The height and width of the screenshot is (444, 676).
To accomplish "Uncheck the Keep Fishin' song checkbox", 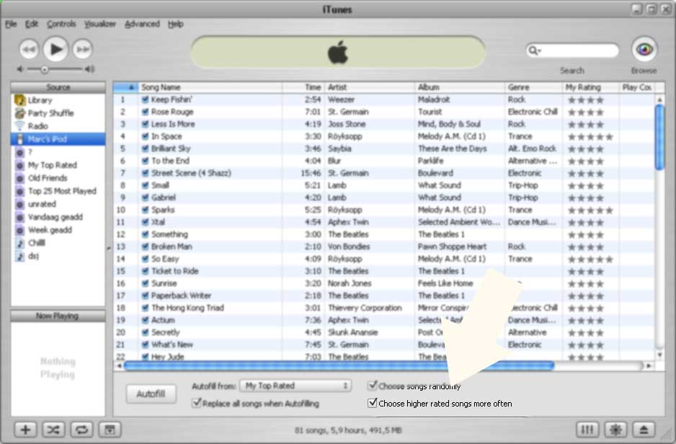I will coord(146,99).
